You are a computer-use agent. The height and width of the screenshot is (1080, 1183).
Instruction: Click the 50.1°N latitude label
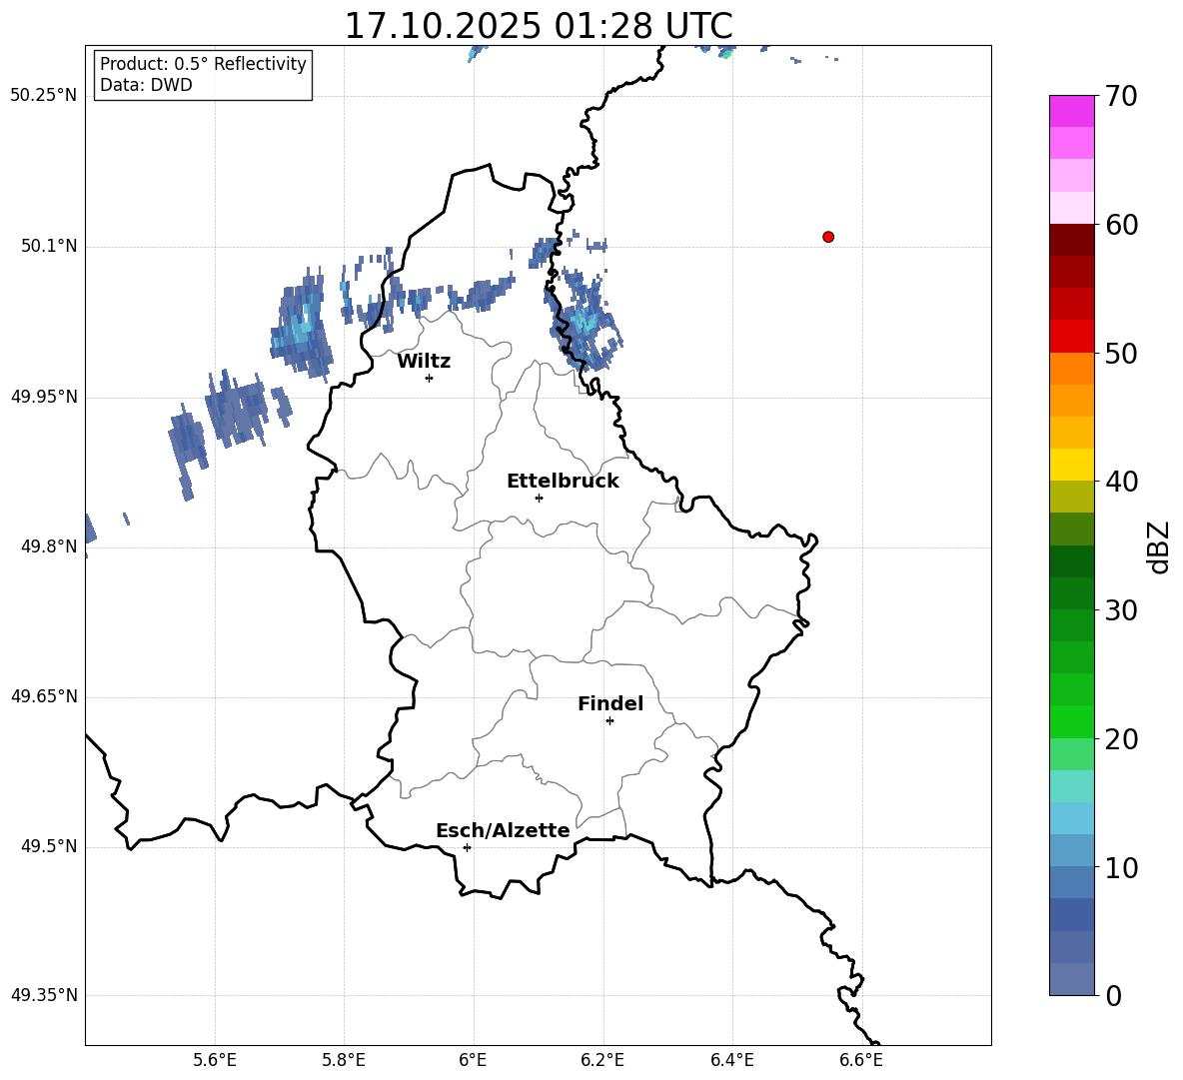(49, 247)
